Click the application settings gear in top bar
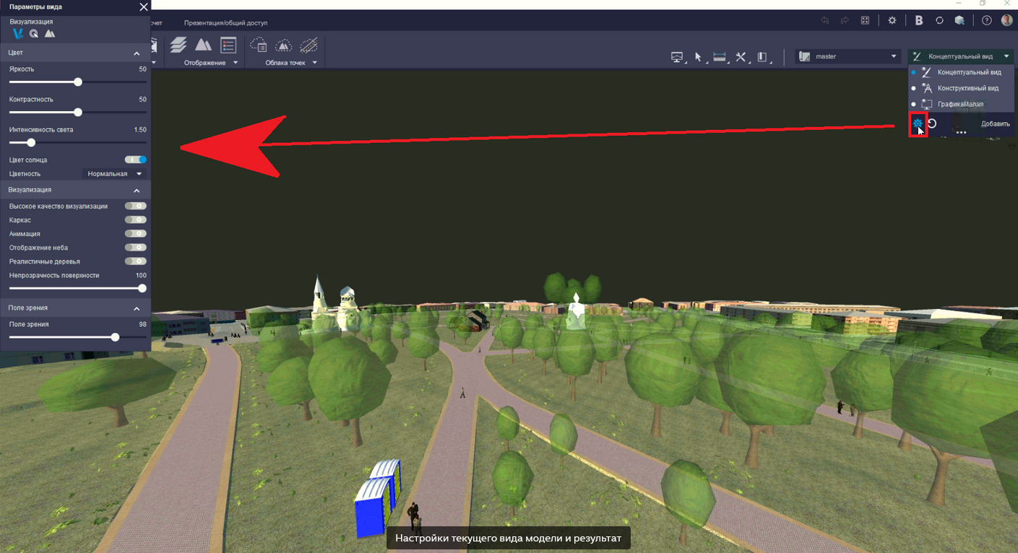 pyautogui.click(x=892, y=20)
